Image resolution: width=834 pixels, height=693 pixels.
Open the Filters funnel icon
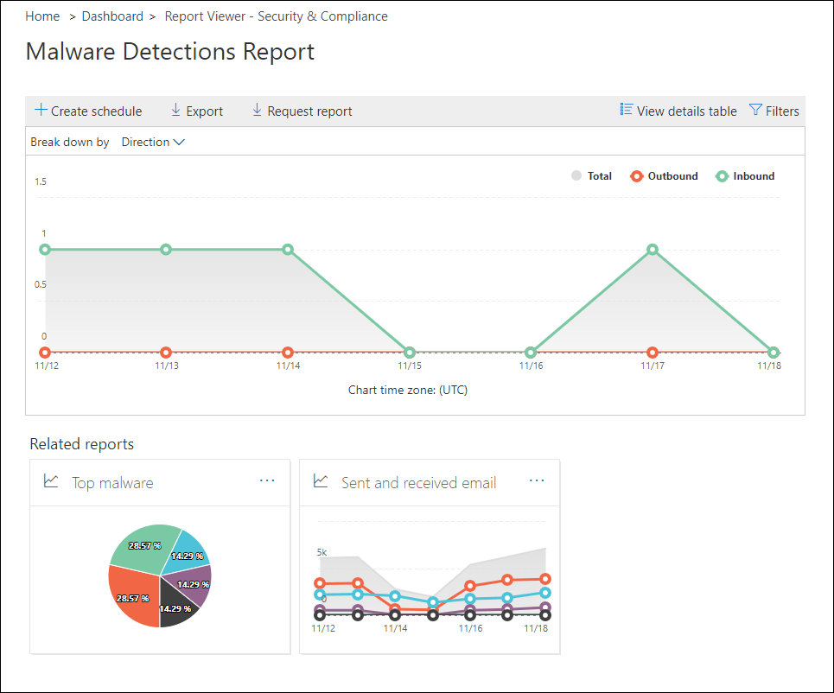tap(754, 110)
